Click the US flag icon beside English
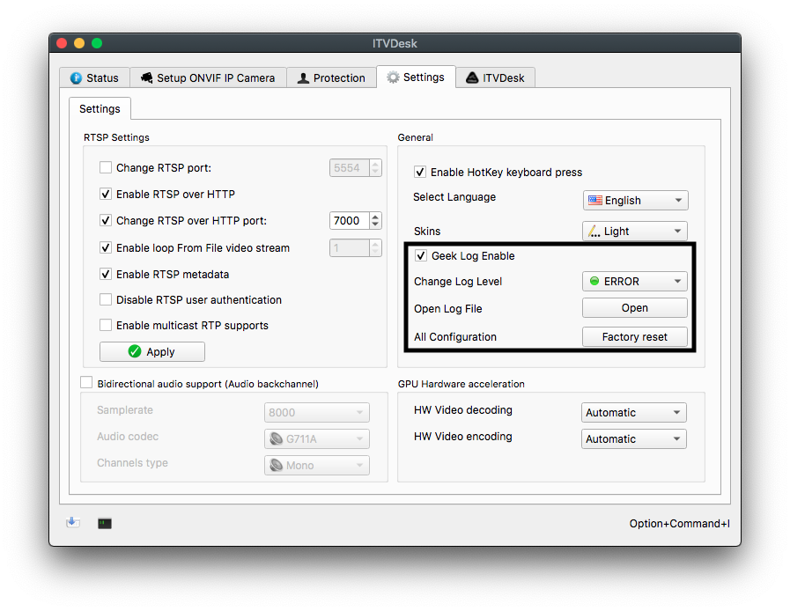 click(594, 200)
